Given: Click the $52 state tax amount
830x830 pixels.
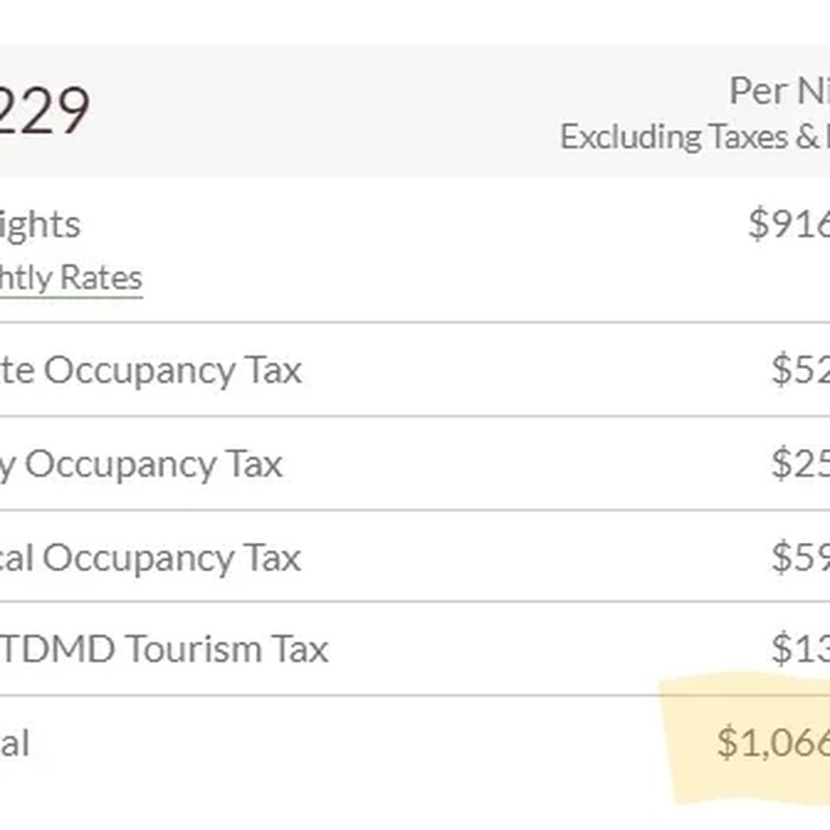Looking at the screenshot, I should point(801,369).
